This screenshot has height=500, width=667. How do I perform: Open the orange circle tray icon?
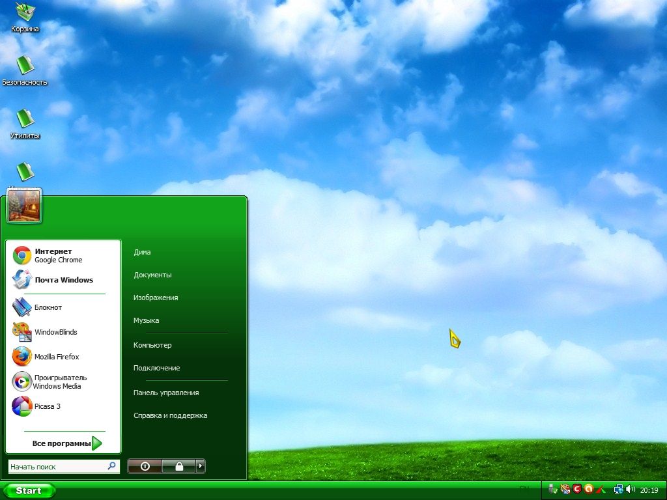coord(589,490)
